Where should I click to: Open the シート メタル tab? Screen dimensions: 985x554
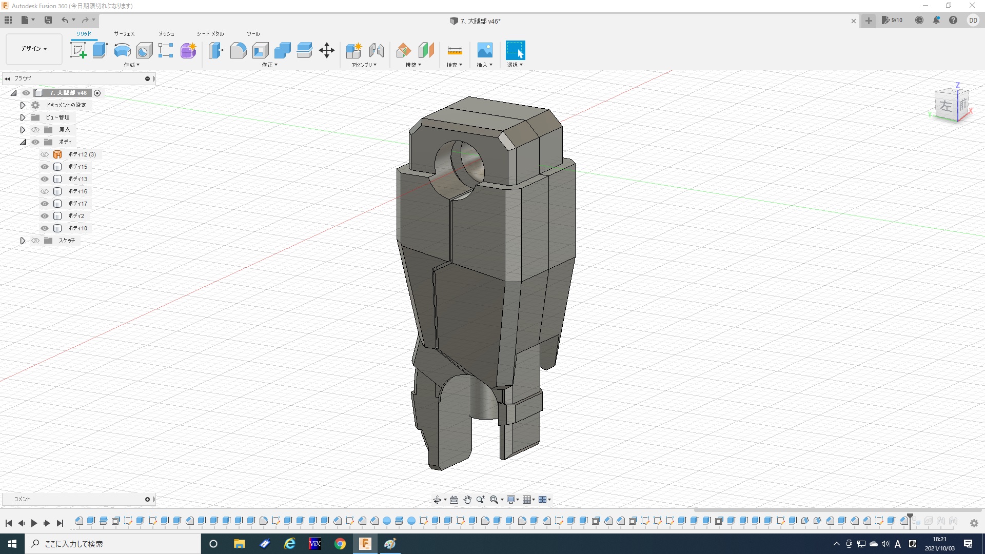pos(210,34)
